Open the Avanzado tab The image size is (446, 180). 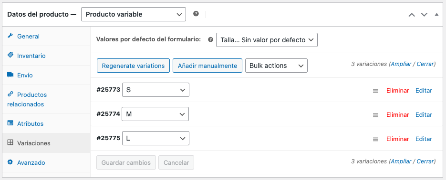[46, 163]
